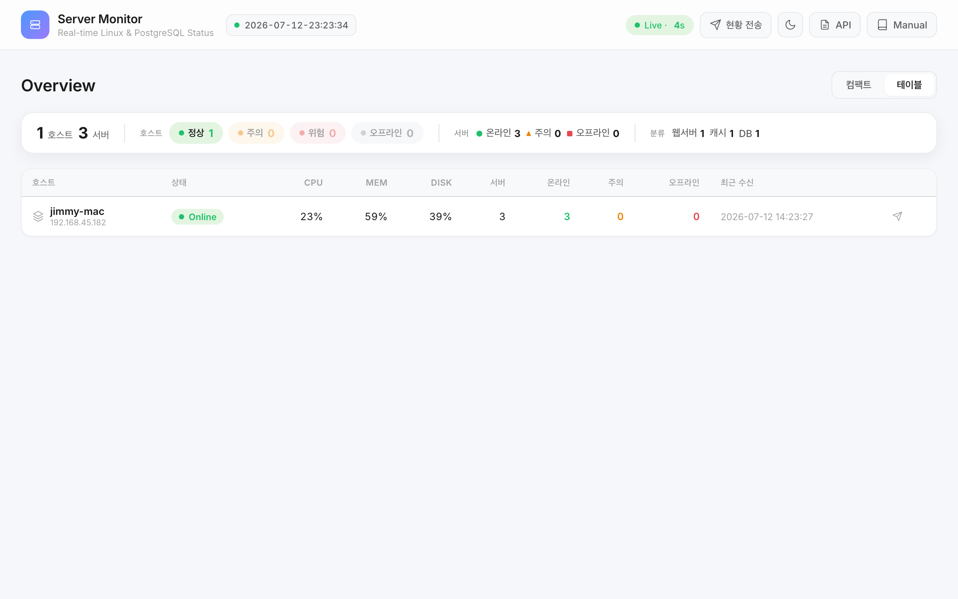Open the jimmy-mac host row
This screenshot has height=599, width=958.
(479, 216)
